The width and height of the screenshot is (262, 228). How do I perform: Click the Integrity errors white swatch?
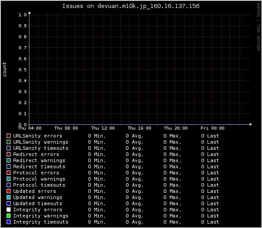[8, 210]
